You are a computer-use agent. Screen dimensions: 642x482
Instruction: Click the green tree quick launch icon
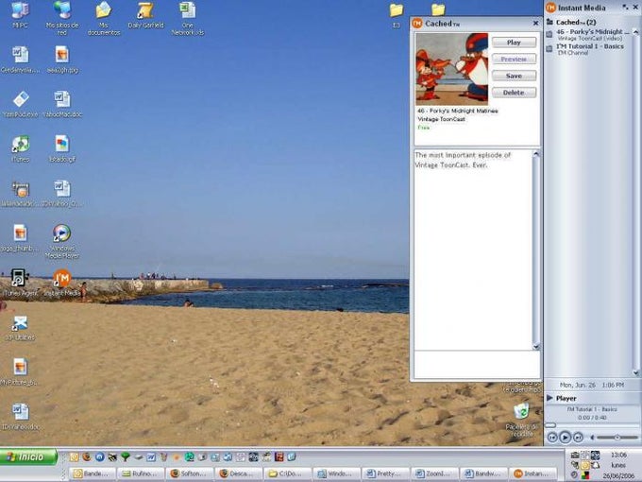(x=126, y=456)
